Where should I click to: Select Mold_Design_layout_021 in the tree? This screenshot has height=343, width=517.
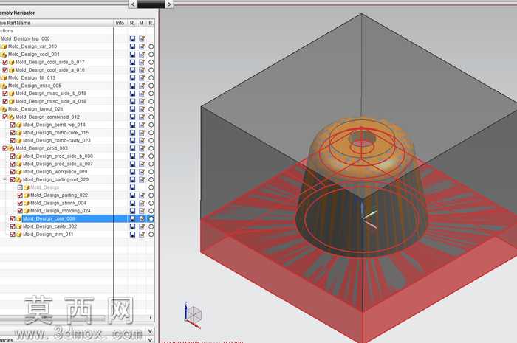pos(35,109)
